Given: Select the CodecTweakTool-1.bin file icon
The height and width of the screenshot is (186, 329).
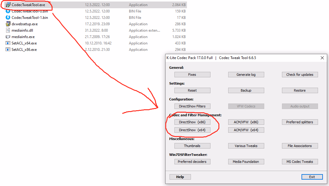Looking at the screenshot, I should click(8, 18).
